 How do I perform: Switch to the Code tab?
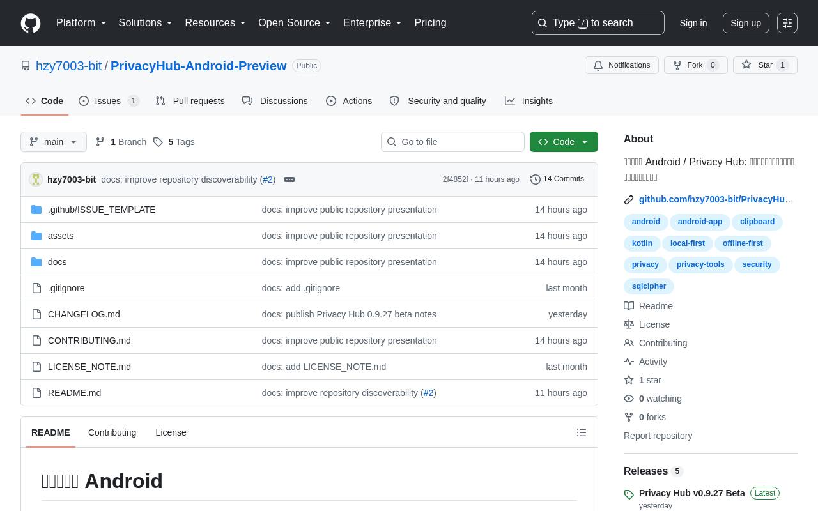[45, 101]
